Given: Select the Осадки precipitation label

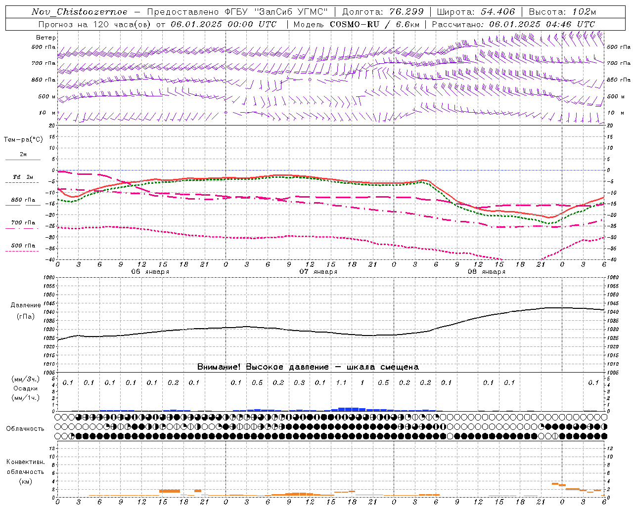Looking at the screenshot, I should (25, 388).
